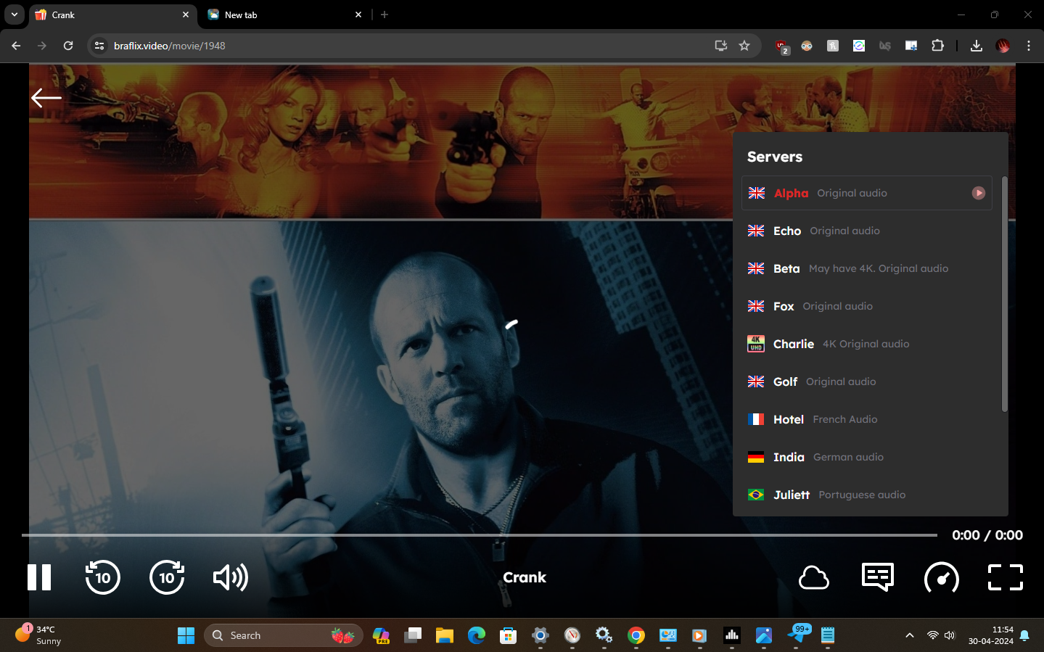Go forward in the browser
The height and width of the screenshot is (652, 1044).
point(42,46)
